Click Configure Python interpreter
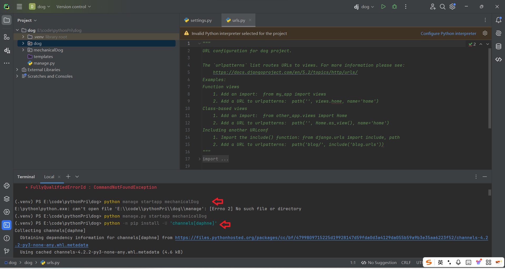The width and height of the screenshot is (505, 269). [x=448, y=33]
